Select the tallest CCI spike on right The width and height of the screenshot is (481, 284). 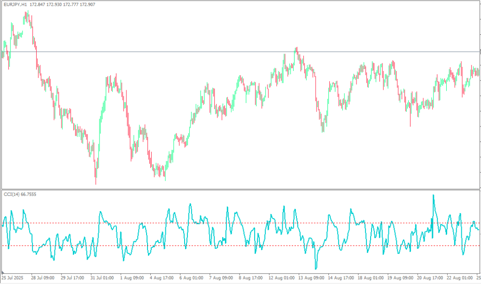pyautogui.click(x=433, y=196)
